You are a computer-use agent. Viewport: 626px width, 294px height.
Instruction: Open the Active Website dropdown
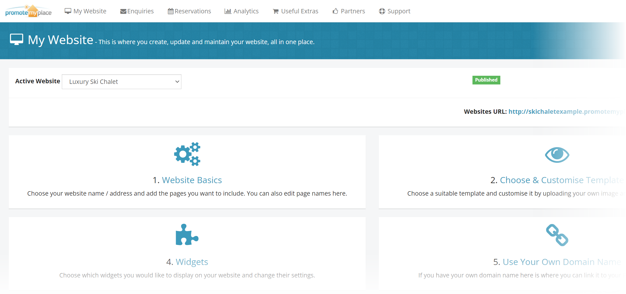click(122, 82)
